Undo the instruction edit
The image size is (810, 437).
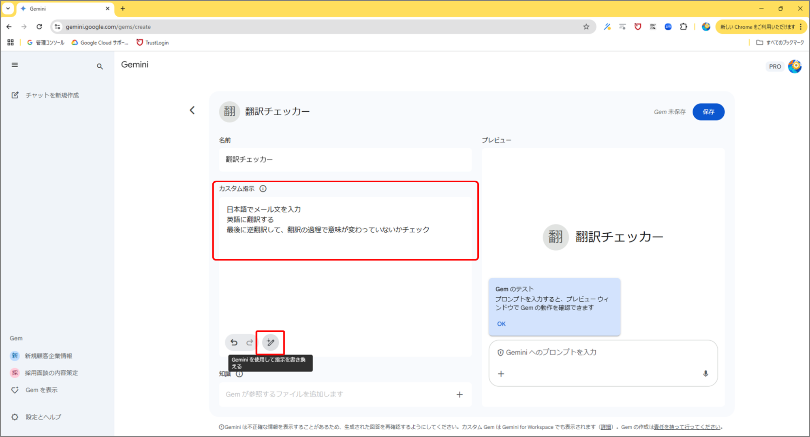[x=234, y=343]
